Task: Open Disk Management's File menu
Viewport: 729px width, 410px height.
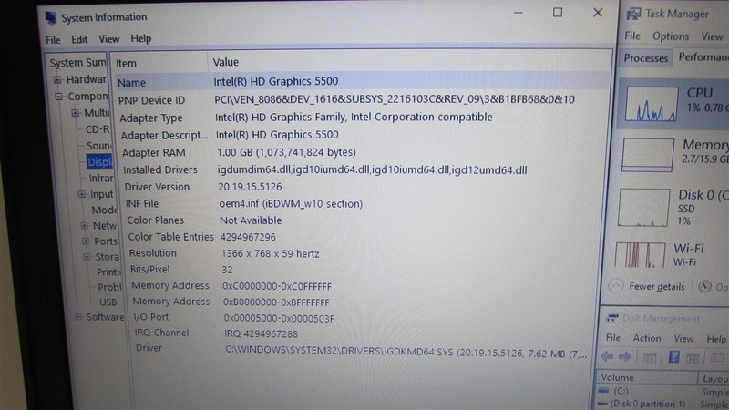Action: (x=612, y=337)
